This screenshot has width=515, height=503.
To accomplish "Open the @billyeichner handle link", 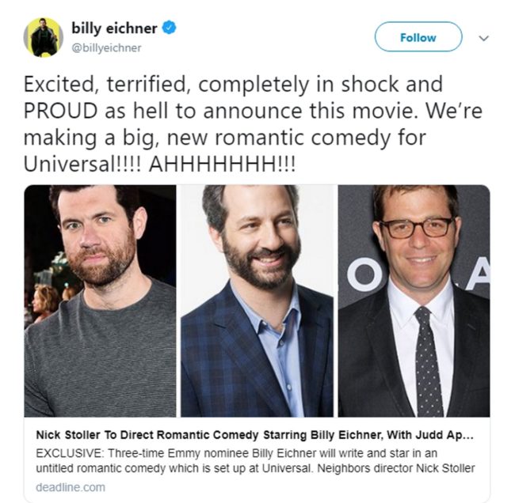I will point(106,48).
